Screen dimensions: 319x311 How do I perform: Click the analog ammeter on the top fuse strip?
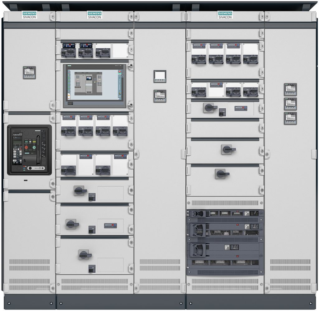tap(247, 213)
